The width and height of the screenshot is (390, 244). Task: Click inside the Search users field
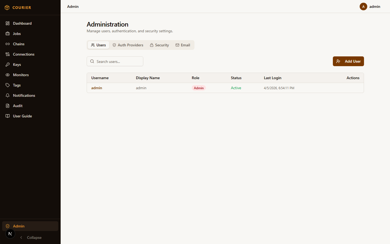pos(115,61)
